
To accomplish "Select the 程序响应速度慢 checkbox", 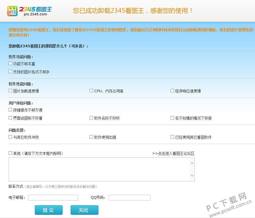I will 172,91.
